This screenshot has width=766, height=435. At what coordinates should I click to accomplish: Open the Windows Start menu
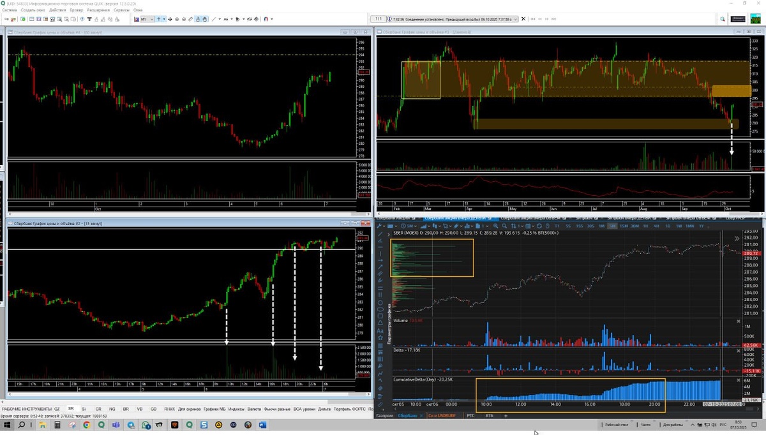[x=7, y=425]
